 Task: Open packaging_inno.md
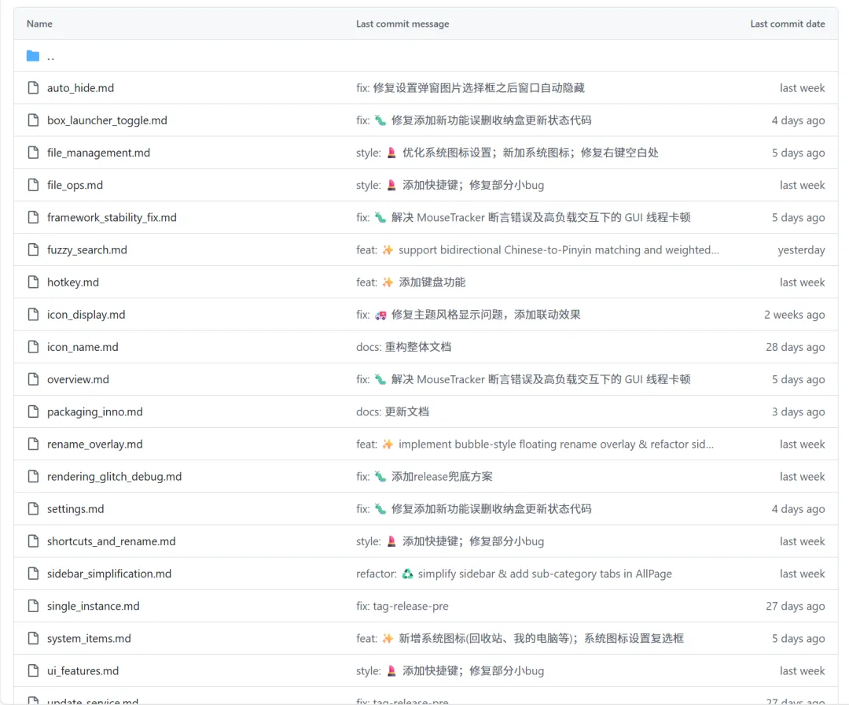coord(95,412)
